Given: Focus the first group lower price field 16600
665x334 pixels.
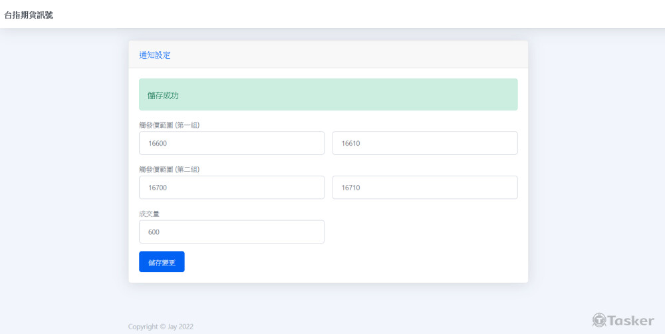Looking at the screenshot, I should pyautogui.click(x=231, y=143).
